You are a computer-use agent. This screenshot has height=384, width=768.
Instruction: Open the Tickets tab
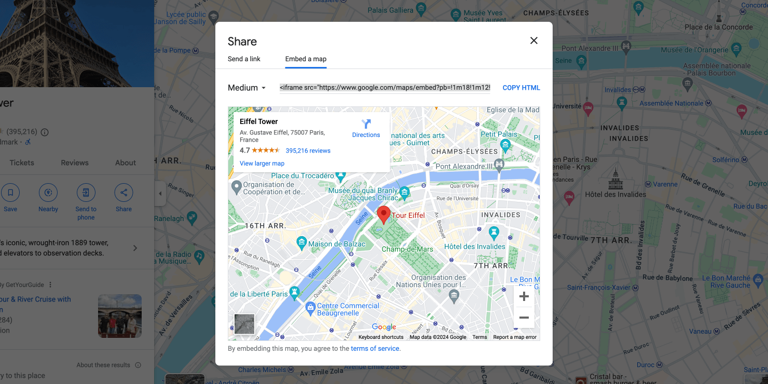coord(22,162)
